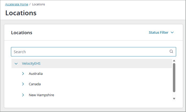The image size is (186, 112).
Task: Click the Status Filter label
Action: (158, 33)
